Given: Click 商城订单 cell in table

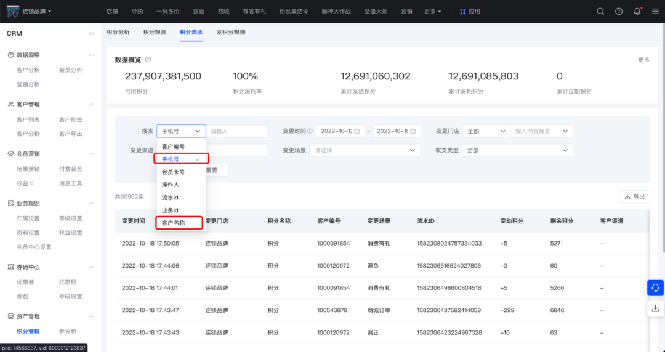Looking at the screenshot, I should click(379, 310).
